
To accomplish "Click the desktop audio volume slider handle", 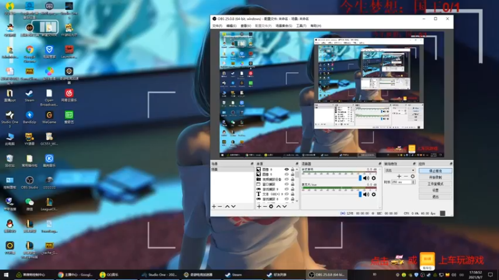I will [361, 178].
